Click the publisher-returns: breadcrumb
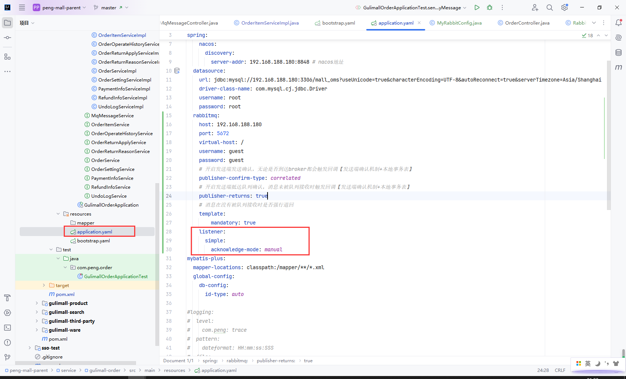Viewport: 626px width, 379px height. [276, 360]
